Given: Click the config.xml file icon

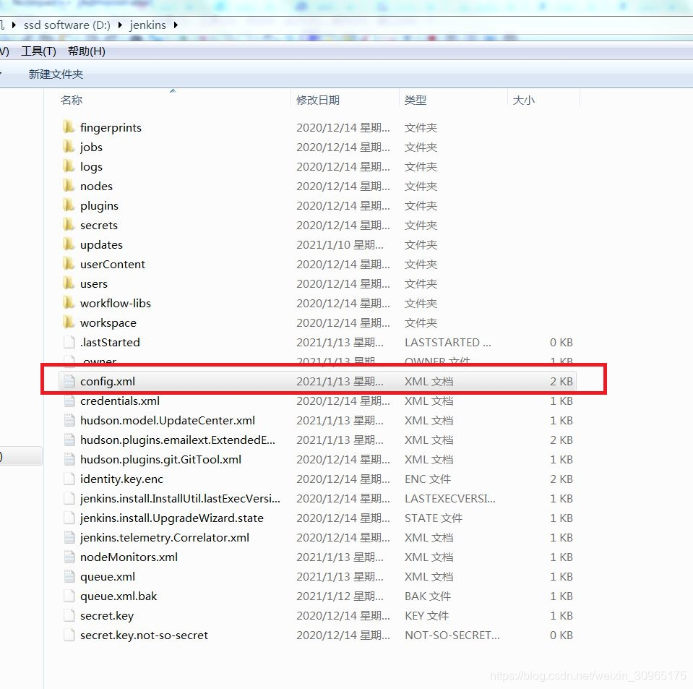Looking at the screenshot, I should [x=69, y=381].
